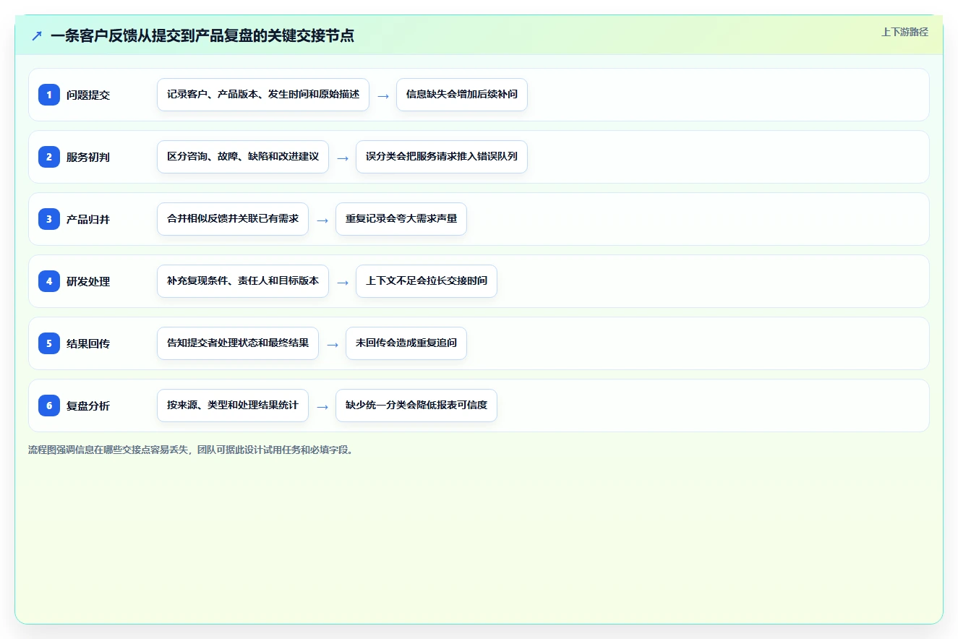The image size is (958, 639).
Task: Open the 误分类会把服务请求推入错误队列 box
Action: 442,157
